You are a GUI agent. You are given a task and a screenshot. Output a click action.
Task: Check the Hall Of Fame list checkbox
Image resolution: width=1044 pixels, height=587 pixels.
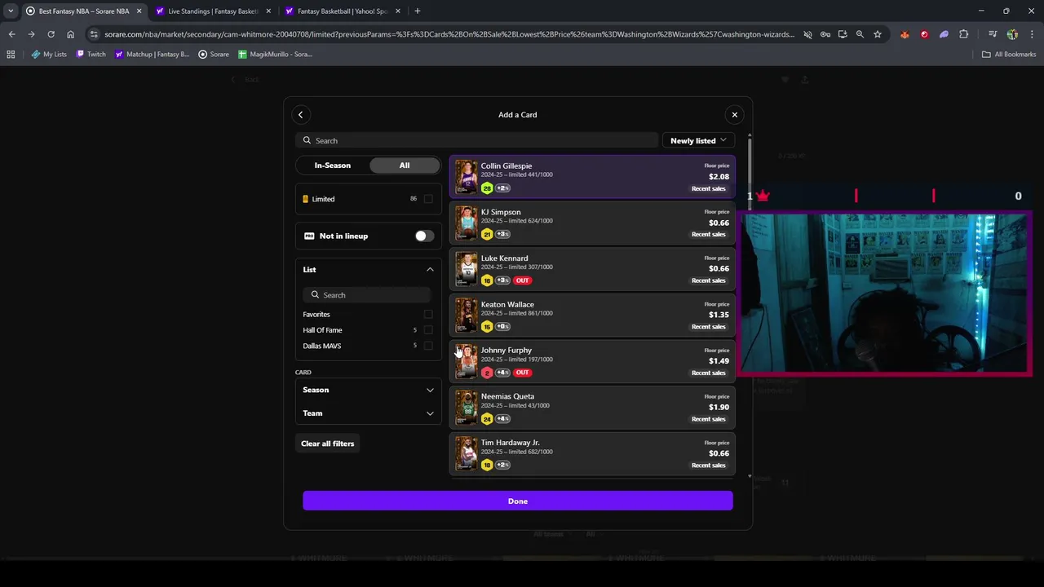tap(428, 330)
